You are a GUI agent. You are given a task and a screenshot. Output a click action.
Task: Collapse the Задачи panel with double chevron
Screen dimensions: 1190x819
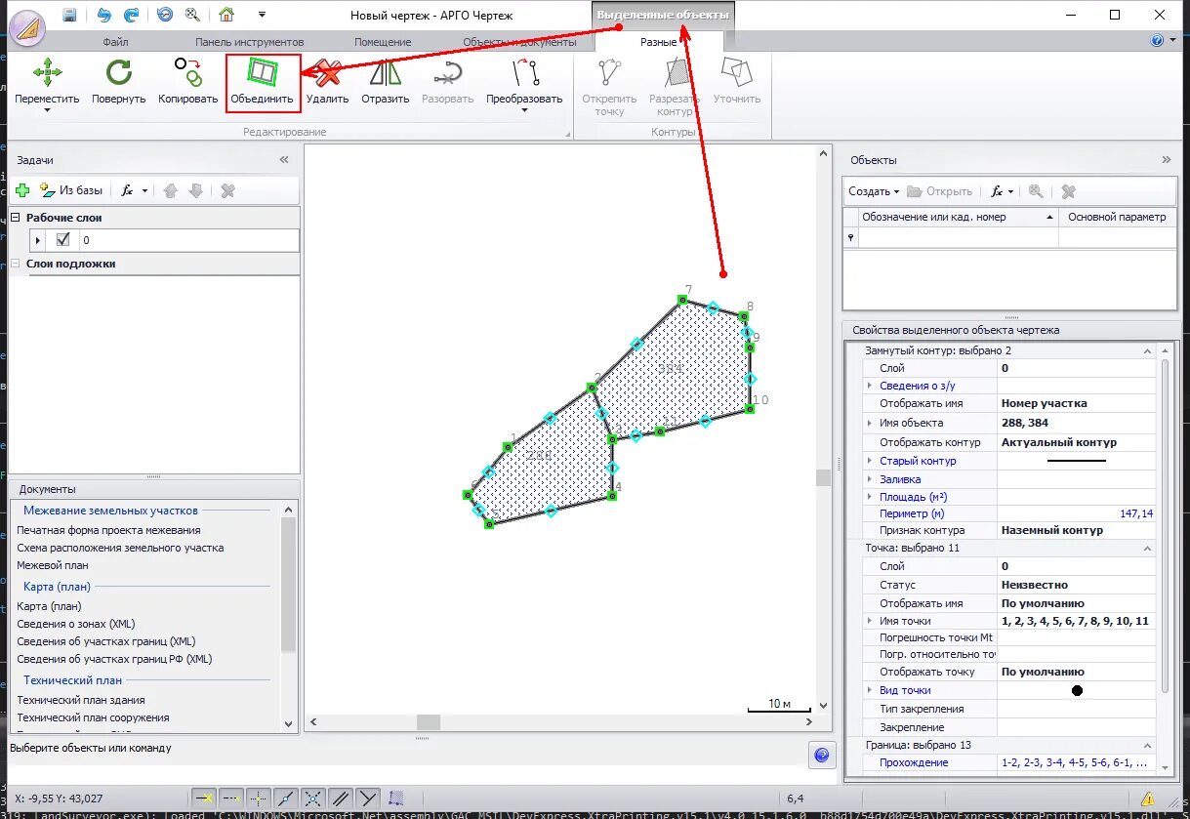click(284, 159)
